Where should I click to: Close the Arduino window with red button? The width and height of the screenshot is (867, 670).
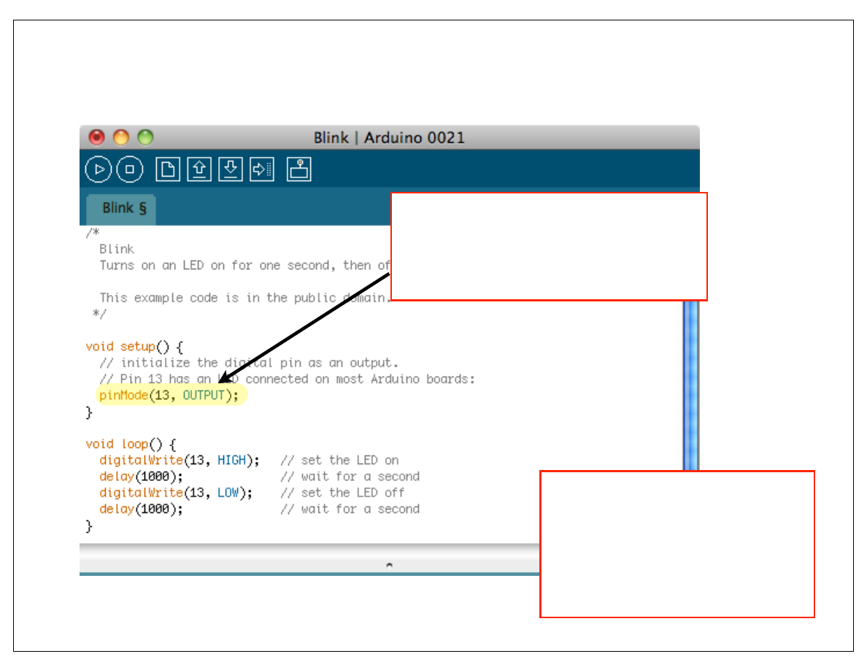point(96,137)
